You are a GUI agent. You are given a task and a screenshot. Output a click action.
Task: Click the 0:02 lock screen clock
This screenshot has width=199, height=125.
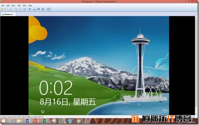[x=56, y=88]
